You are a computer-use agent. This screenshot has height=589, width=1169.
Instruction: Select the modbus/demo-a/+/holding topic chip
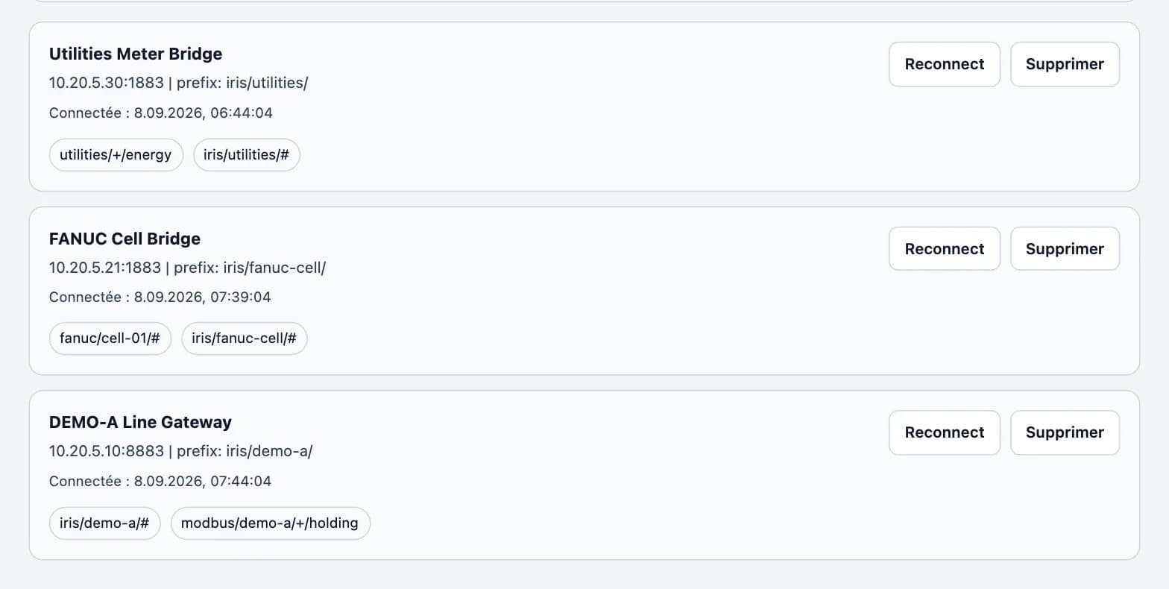click(270, 523)
